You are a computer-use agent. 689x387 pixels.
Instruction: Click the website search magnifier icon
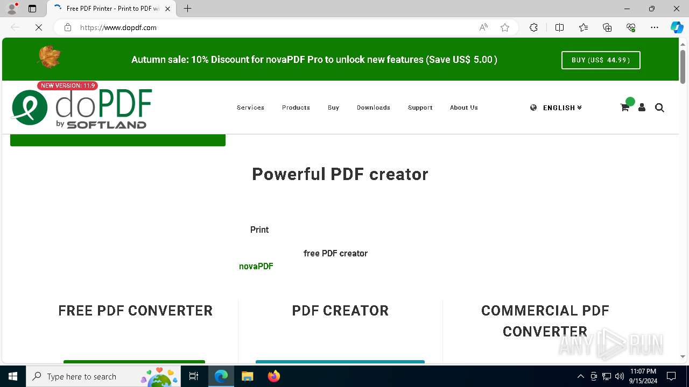click(659, 107)
